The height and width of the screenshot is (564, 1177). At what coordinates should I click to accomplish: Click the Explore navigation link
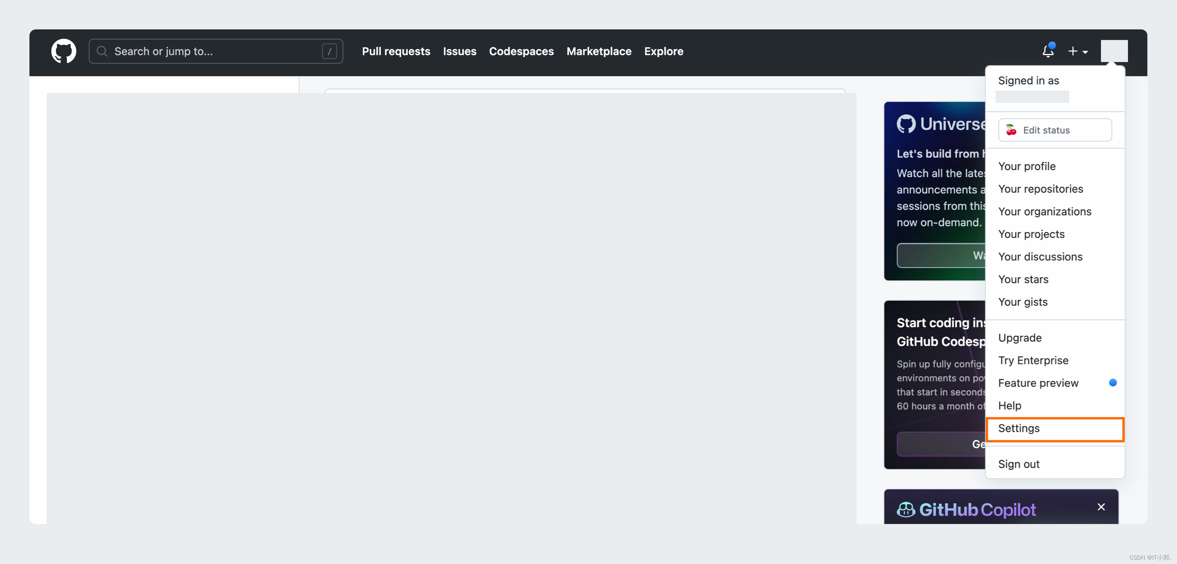click(663, 51)
